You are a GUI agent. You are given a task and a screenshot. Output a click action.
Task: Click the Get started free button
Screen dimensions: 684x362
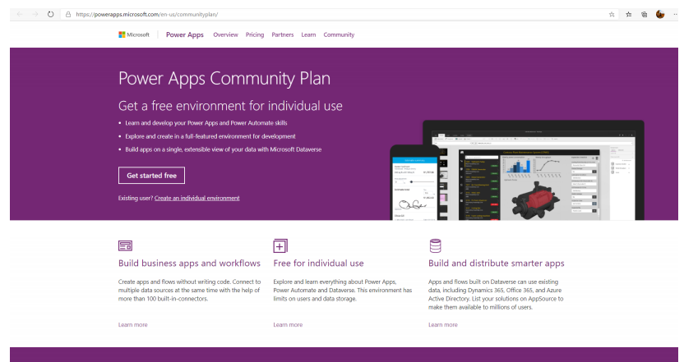151,176
